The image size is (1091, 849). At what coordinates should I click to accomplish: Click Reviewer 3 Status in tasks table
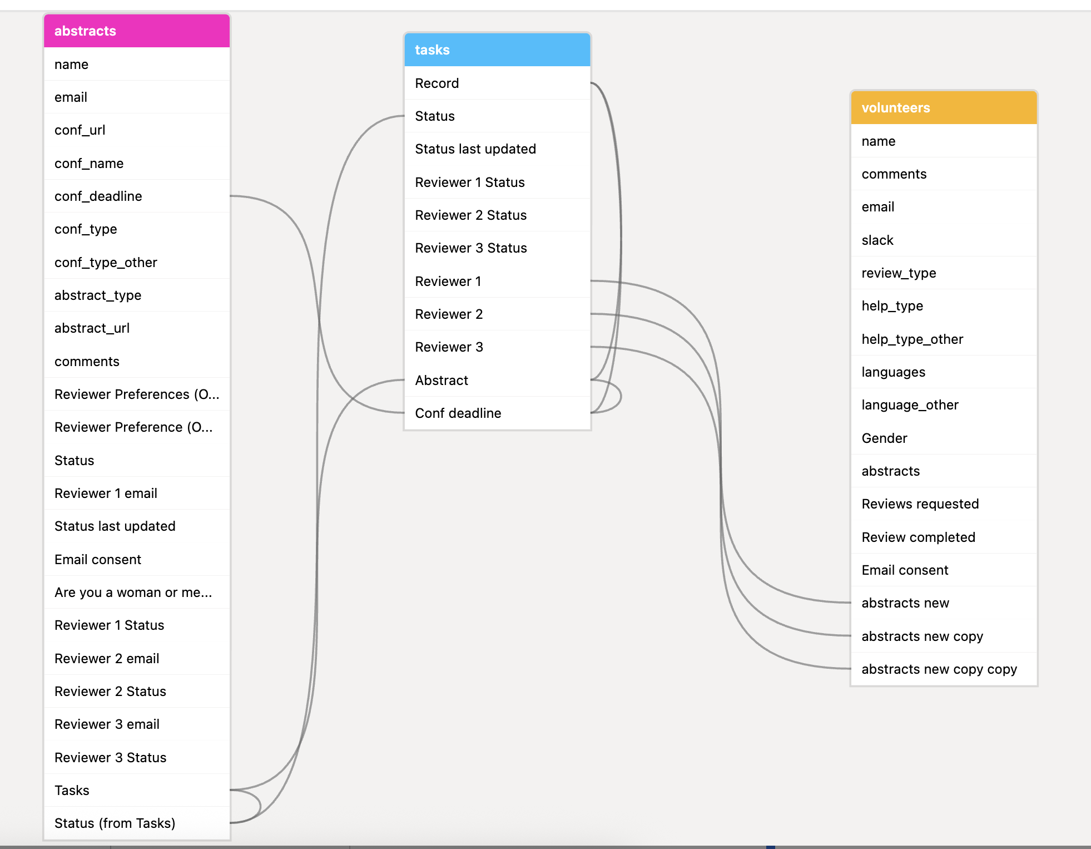click(x=497, y=248)
